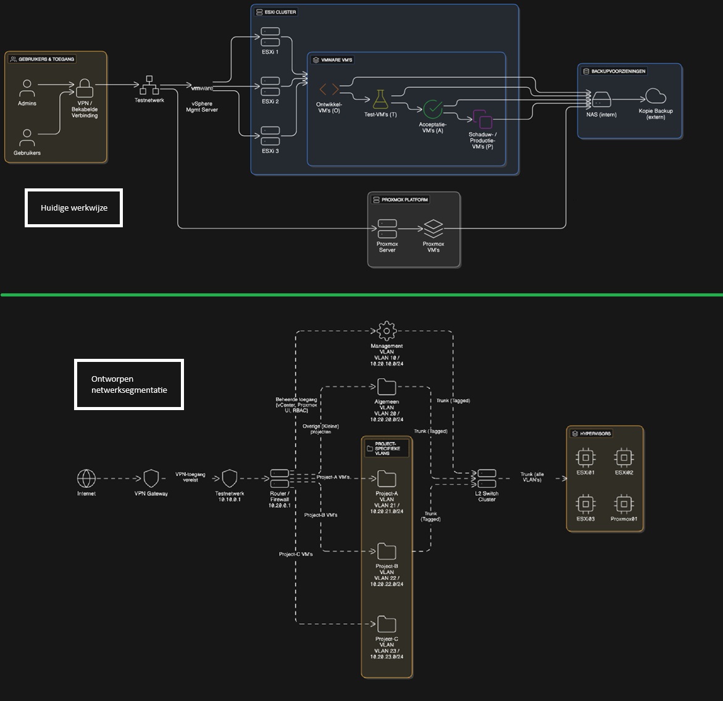Click the Ontwikkel-VM's code brackets icon
The image size is (723, 701).
click(328, 90)
